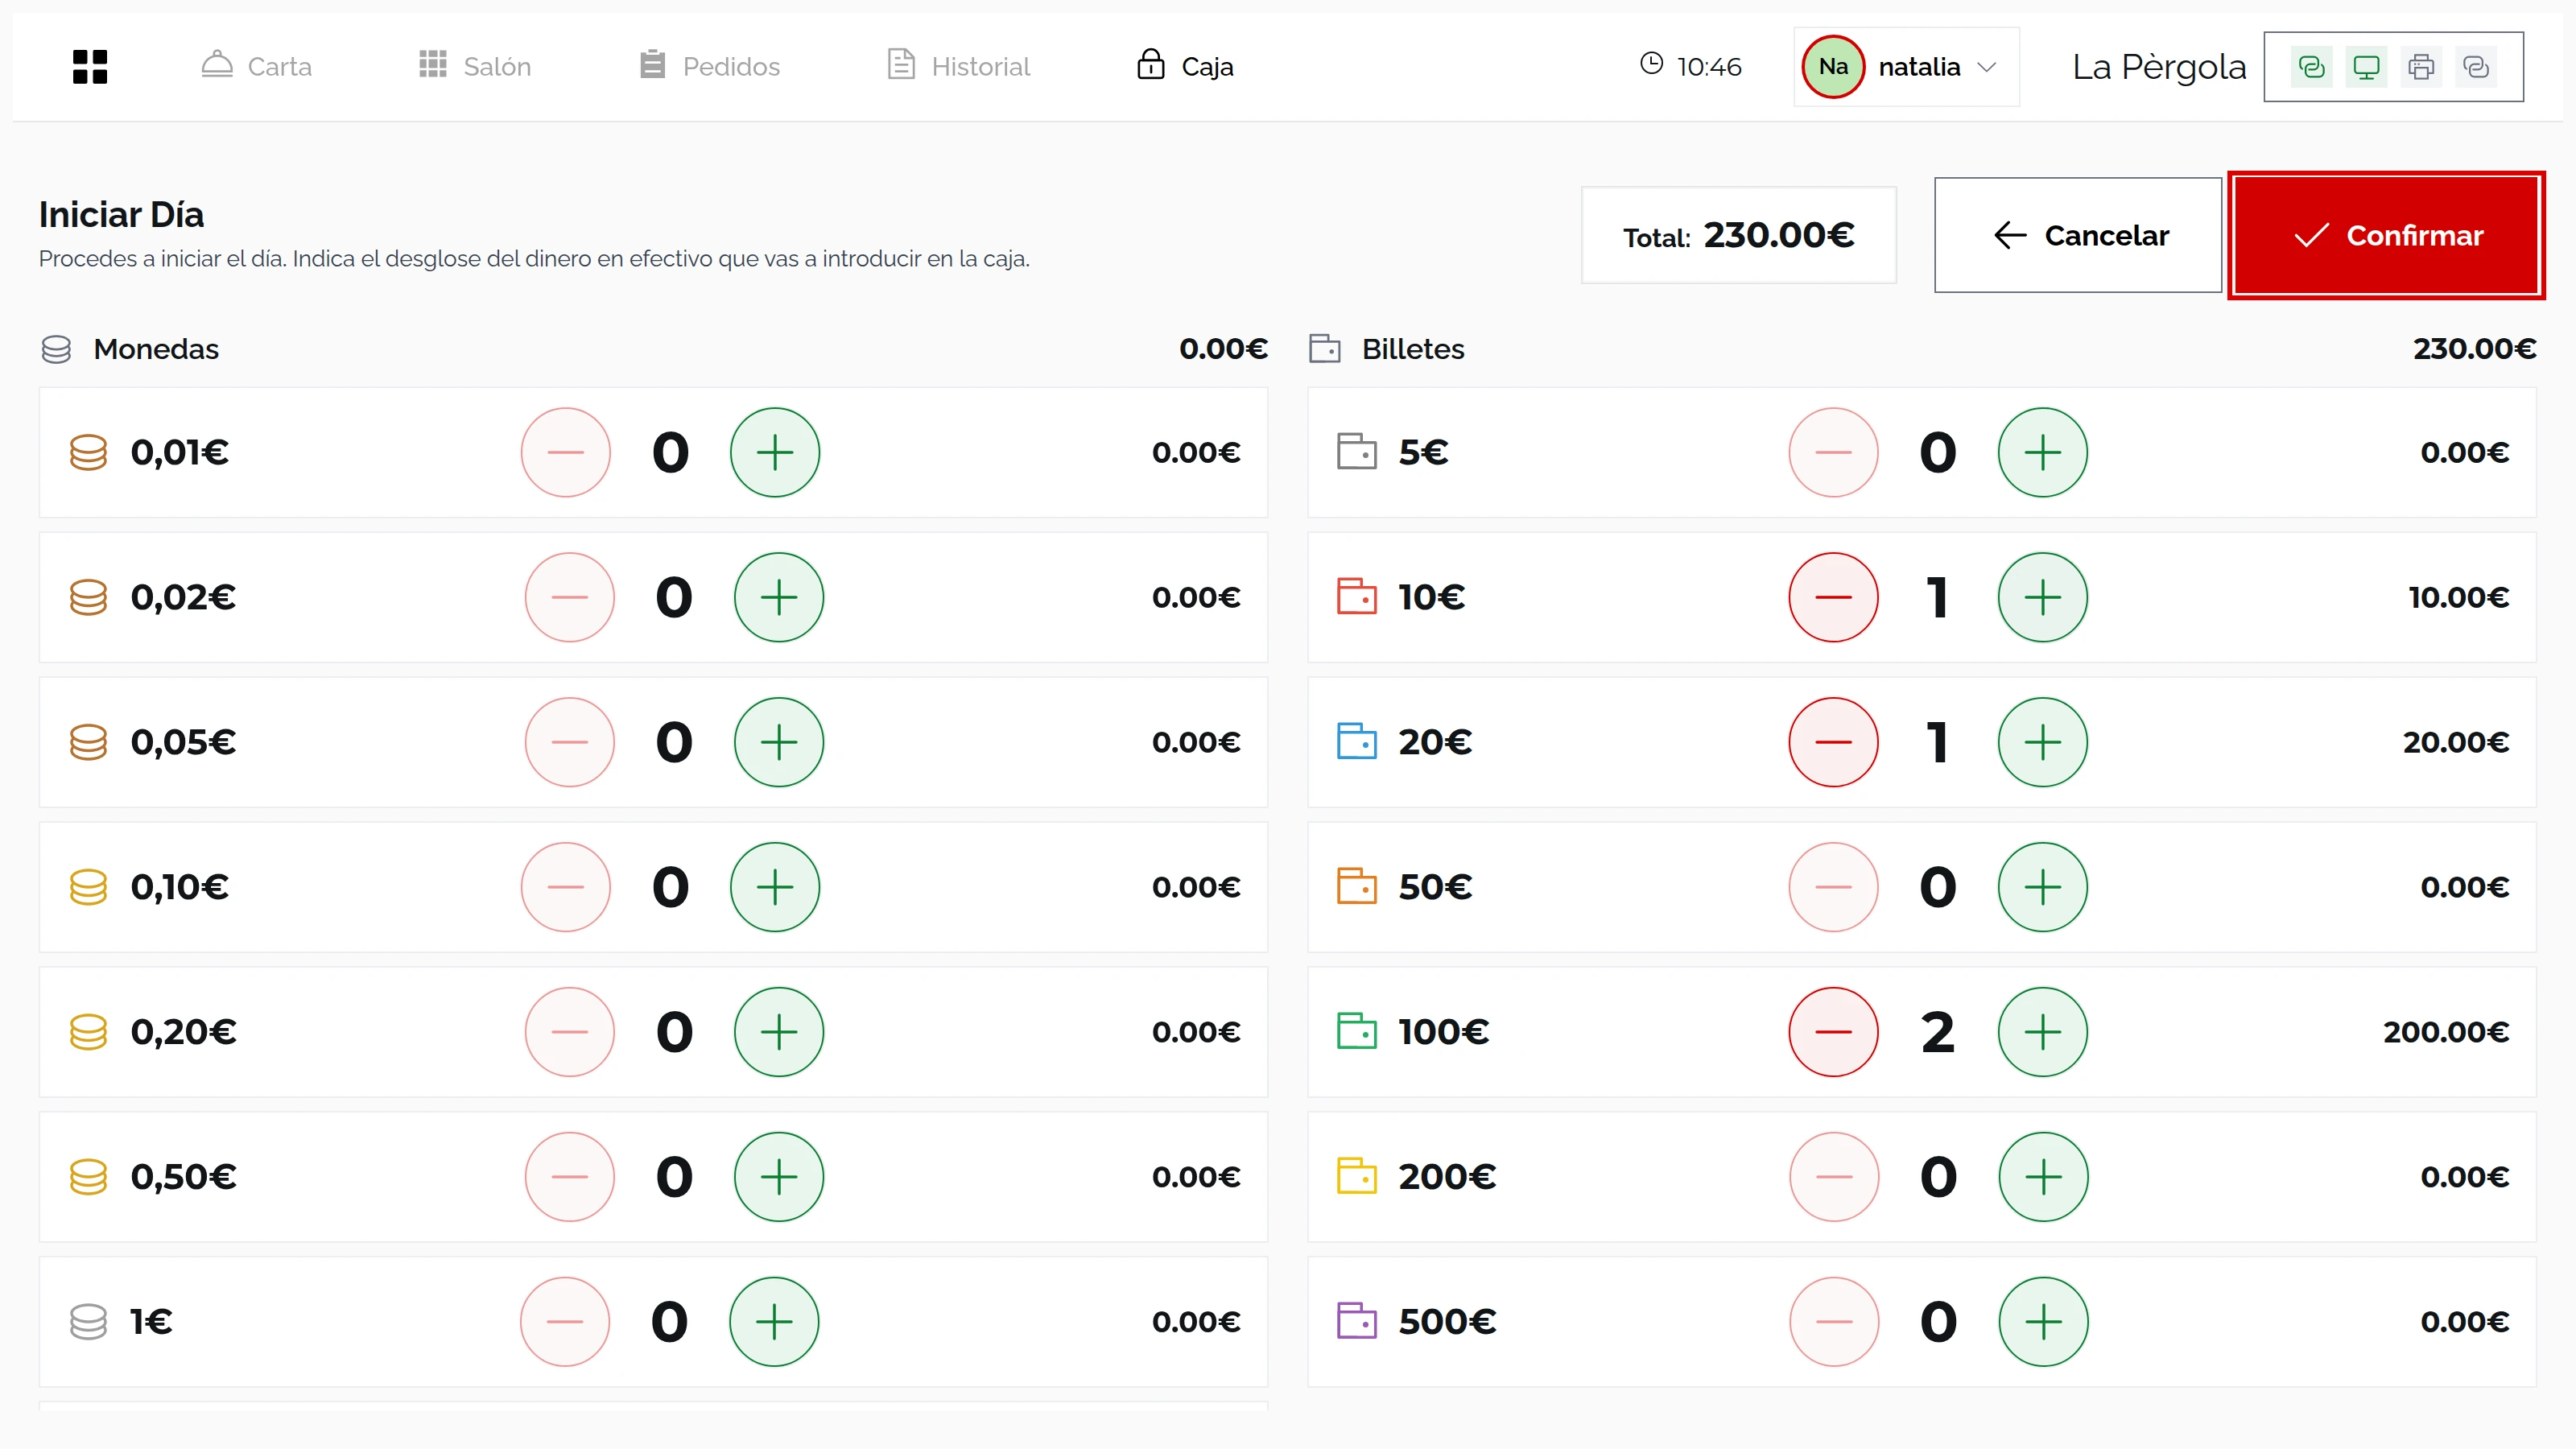Decrease the 0,10€ coin count
The width and height of the screenshot is (2576, 1449).
point(566,887)
